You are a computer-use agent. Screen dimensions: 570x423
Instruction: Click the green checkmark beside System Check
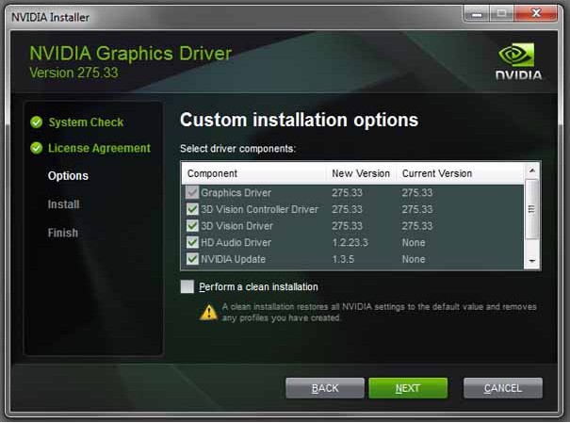click(37, 122)
